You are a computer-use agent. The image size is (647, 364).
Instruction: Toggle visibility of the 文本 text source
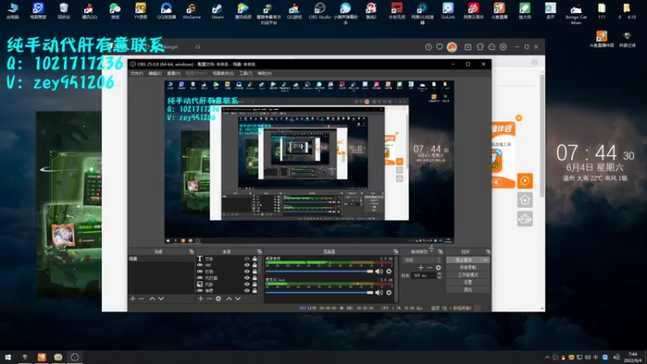[247, 259]
